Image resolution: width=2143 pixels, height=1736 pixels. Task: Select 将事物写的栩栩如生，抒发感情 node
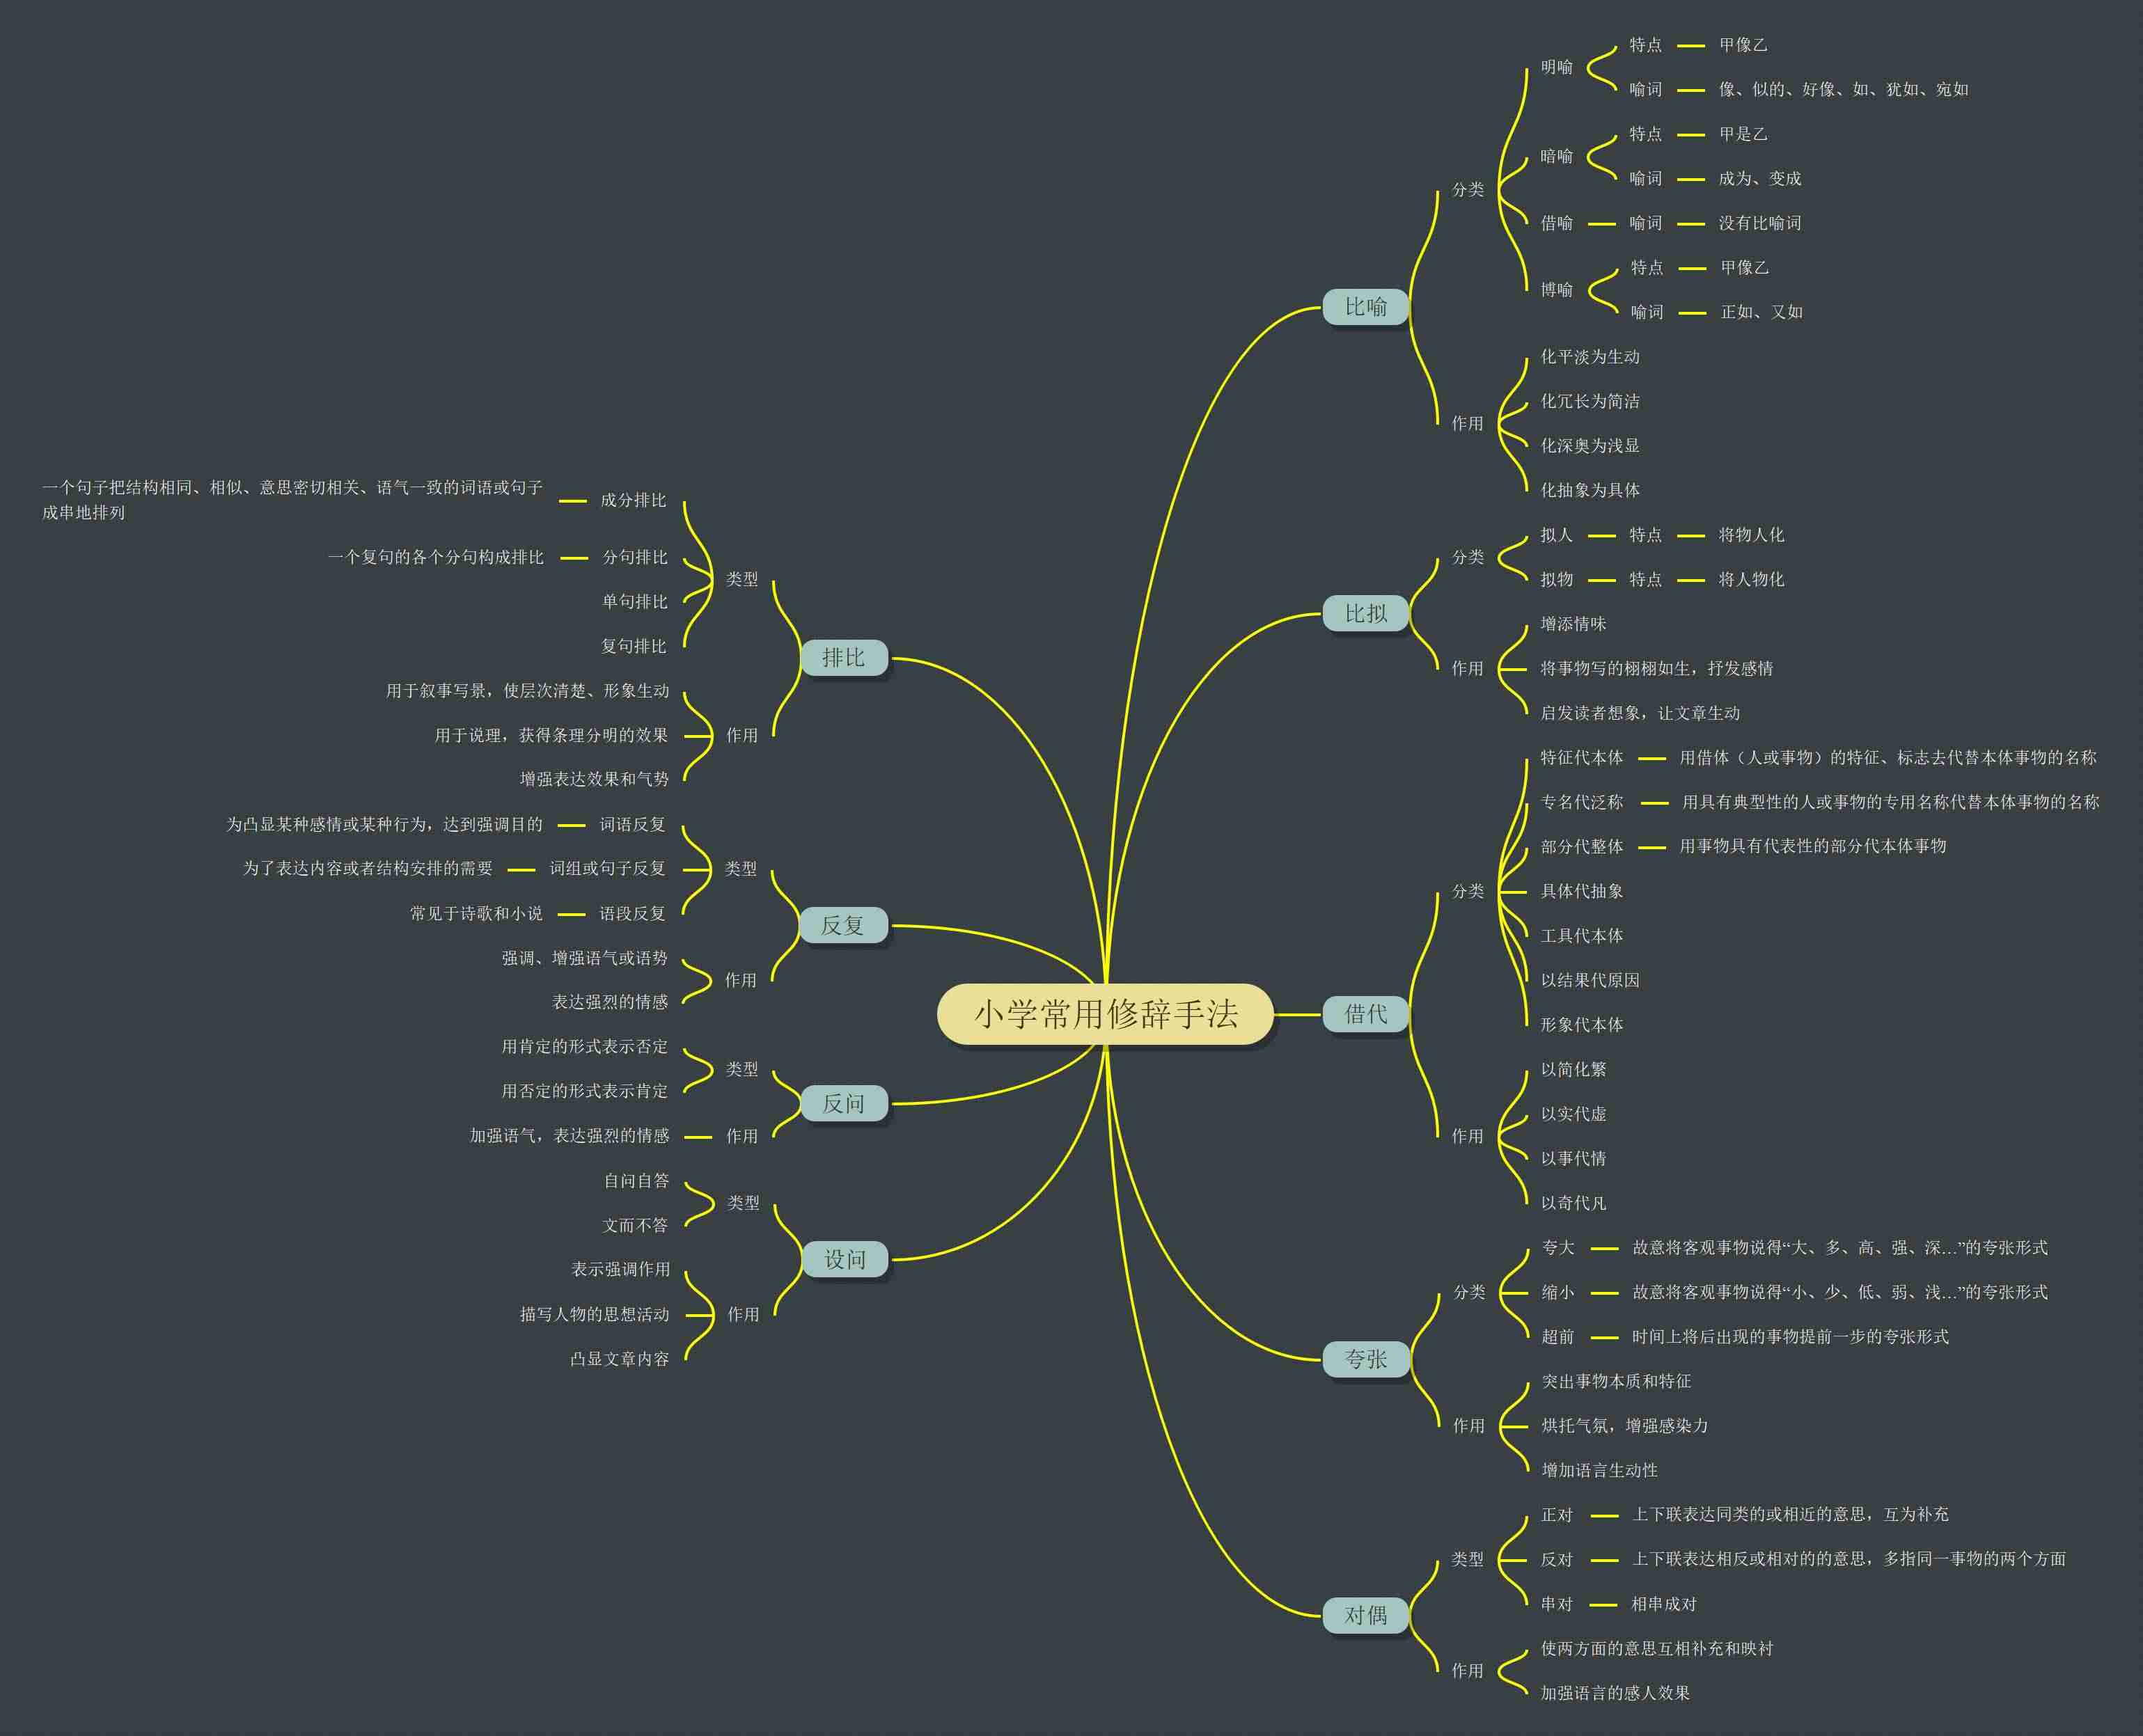click(x=1657, y=668)
